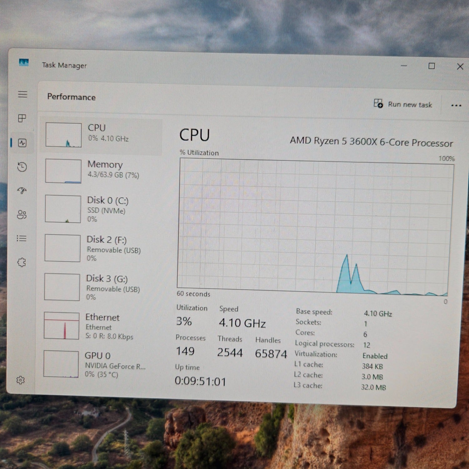The image size is (469, 469).
Task: Select Disk 2 (F:) removable drive
Action: (102, 248)
